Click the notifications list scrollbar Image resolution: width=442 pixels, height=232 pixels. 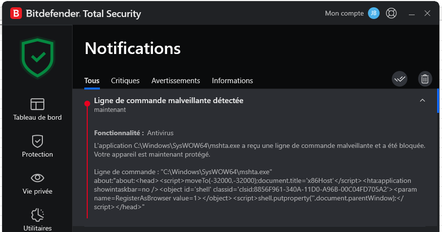(x=438, y=101)
